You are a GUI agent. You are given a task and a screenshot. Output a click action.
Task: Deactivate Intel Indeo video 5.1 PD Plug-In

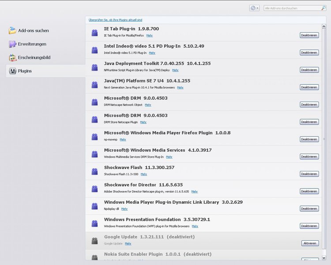click(x=309, y=53)
